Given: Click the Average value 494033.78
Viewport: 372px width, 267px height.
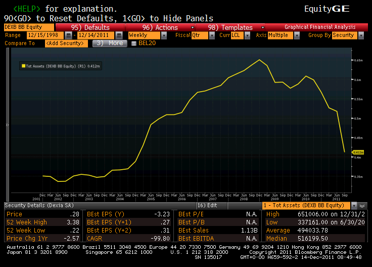Looking at the screenshot, I should 313,231.
